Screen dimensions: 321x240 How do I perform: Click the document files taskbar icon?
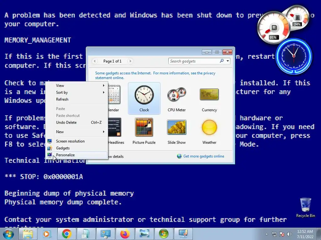(x=86, y=234)
